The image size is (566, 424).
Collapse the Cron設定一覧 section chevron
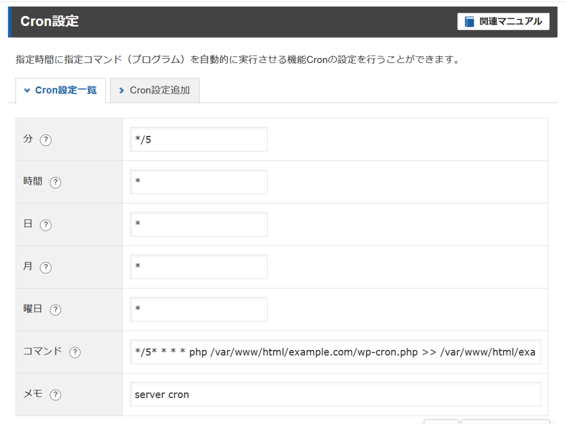click(x=27, y=90)
